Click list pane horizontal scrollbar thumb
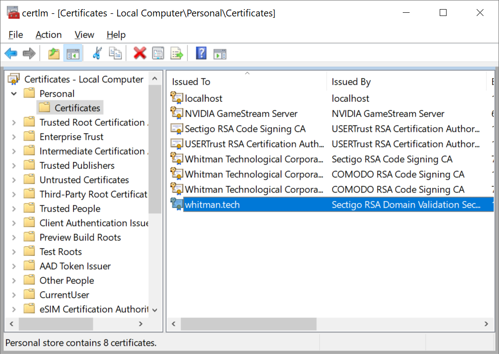 249,324
